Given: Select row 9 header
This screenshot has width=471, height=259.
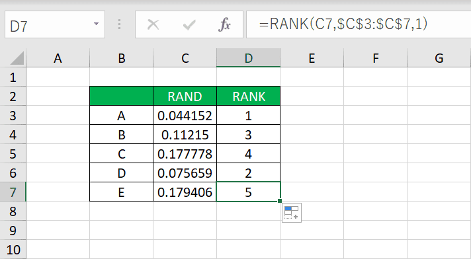Looking at the screenshot, I should (x=13, y=231).
